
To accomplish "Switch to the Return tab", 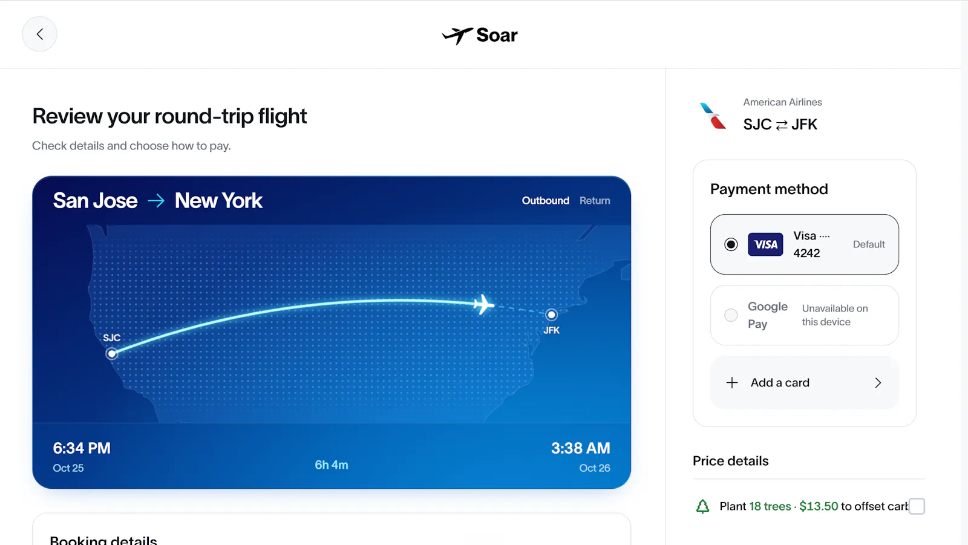I will [595, 201].
